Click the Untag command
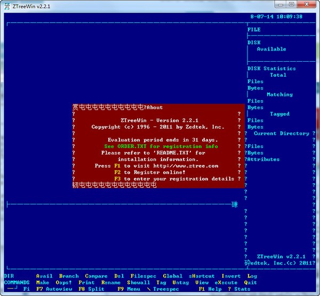Screen dimensions: 320x296 point(181,283)
